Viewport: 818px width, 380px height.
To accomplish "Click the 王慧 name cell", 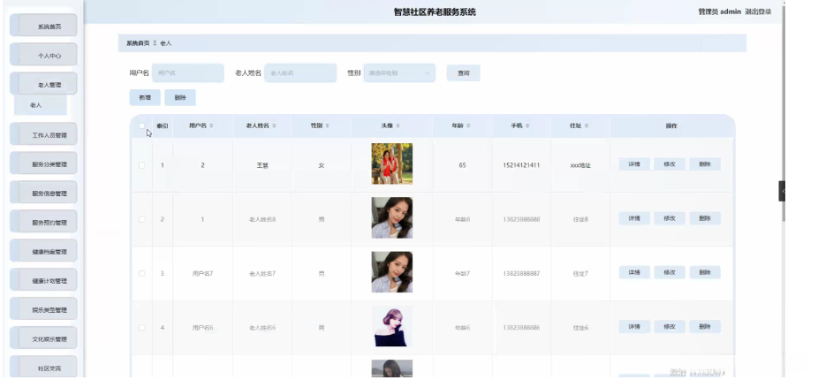I will pyautogui.click(x=261, y=165).
